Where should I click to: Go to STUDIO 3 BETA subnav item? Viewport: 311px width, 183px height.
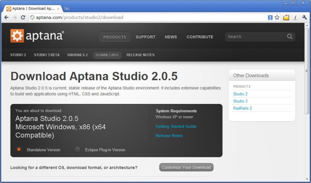(x=47, y=55)
